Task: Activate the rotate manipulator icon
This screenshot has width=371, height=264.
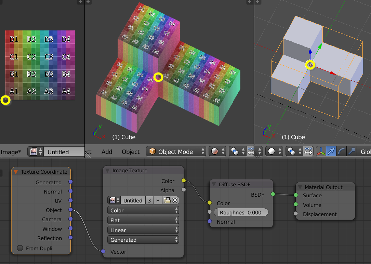Action: tap(342, 151)
